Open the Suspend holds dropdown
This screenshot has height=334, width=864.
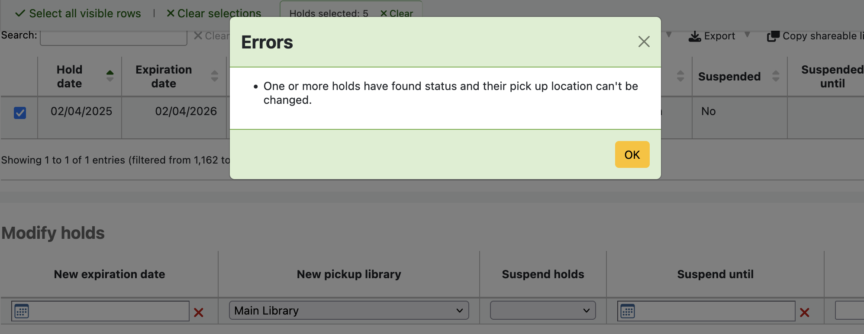pyautogui.click(x=542, y=311)
